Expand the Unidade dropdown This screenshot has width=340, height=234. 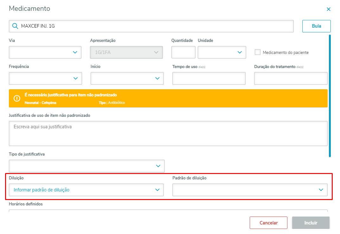[x=222, y=52]
